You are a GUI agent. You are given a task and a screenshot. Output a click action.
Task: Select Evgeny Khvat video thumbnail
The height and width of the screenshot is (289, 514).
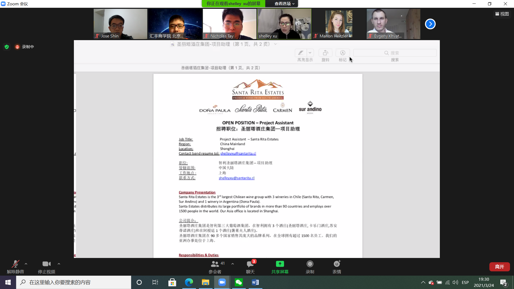pos(394,24)
